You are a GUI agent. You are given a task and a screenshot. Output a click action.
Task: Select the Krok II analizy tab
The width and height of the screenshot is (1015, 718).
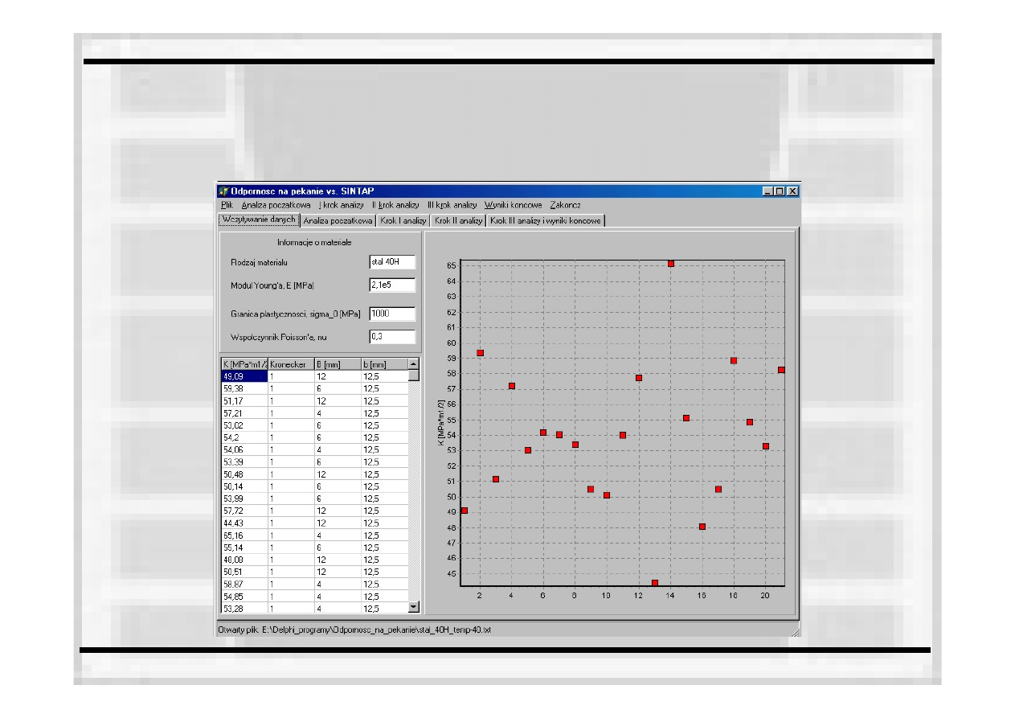pos(458,220)
